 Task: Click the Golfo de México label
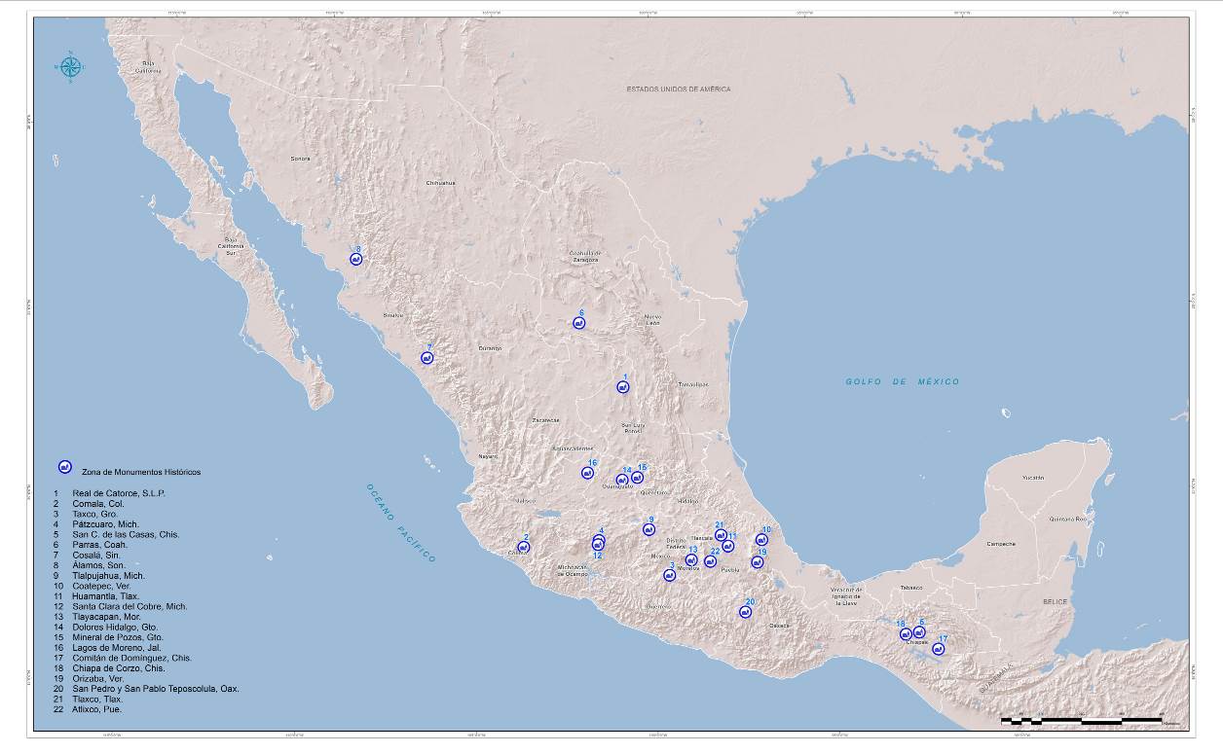coord(902,382)
